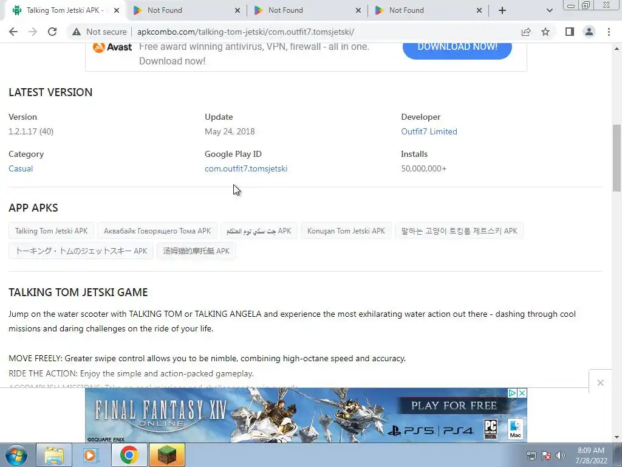Click the AdChoices icon on banner

coord(512,393)
